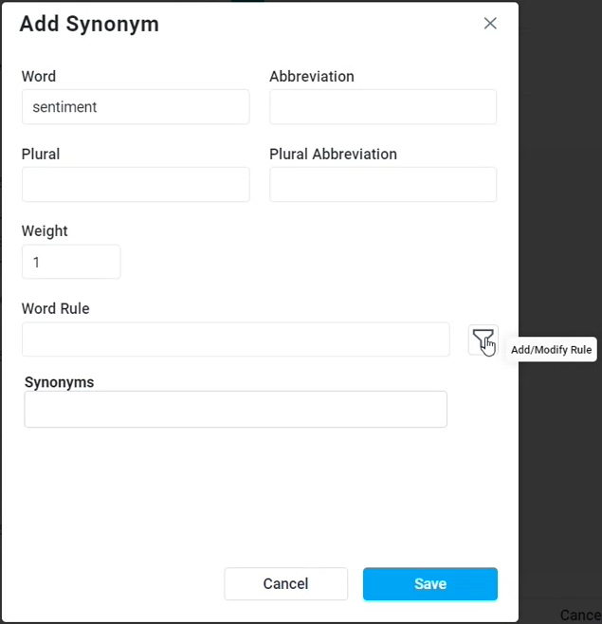The width and height of the screenshot is (602, 624).
Task: Click the partially hidden Cancel button behind the dialog
Action: [x=580, y=615]
